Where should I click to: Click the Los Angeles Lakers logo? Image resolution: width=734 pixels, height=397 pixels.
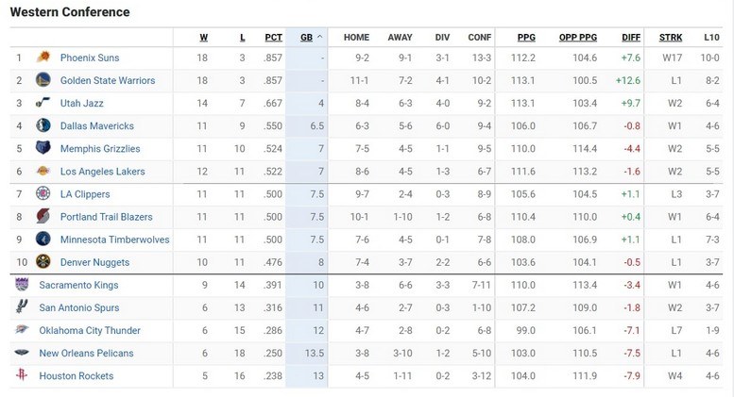point(43,171)
